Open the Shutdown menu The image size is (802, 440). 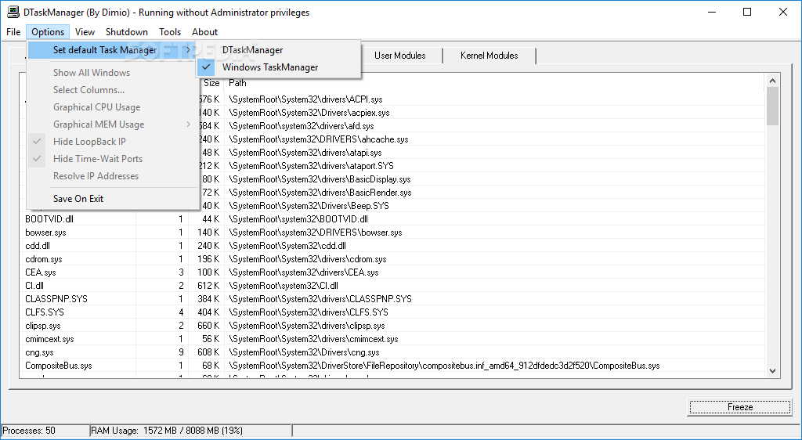(127, 31)
